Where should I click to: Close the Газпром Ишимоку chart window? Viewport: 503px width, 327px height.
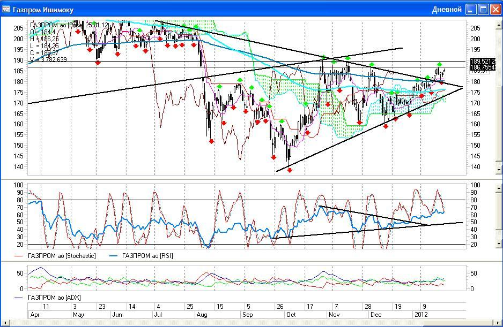pos(495,9)
